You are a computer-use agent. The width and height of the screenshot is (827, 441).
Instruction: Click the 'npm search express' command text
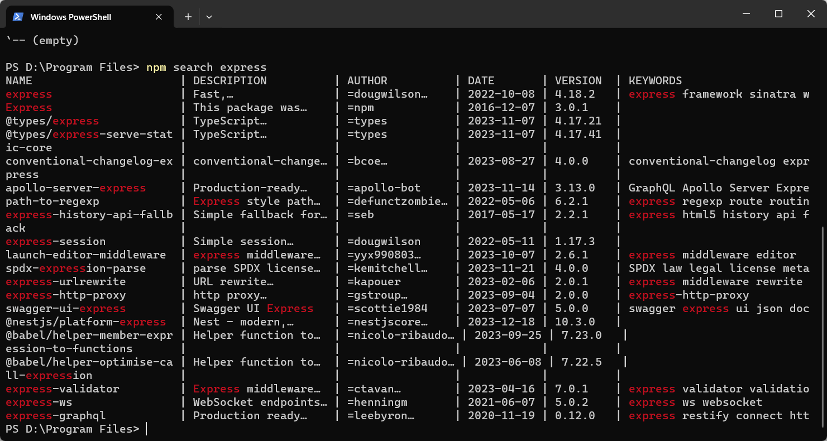tap(207, 68)
